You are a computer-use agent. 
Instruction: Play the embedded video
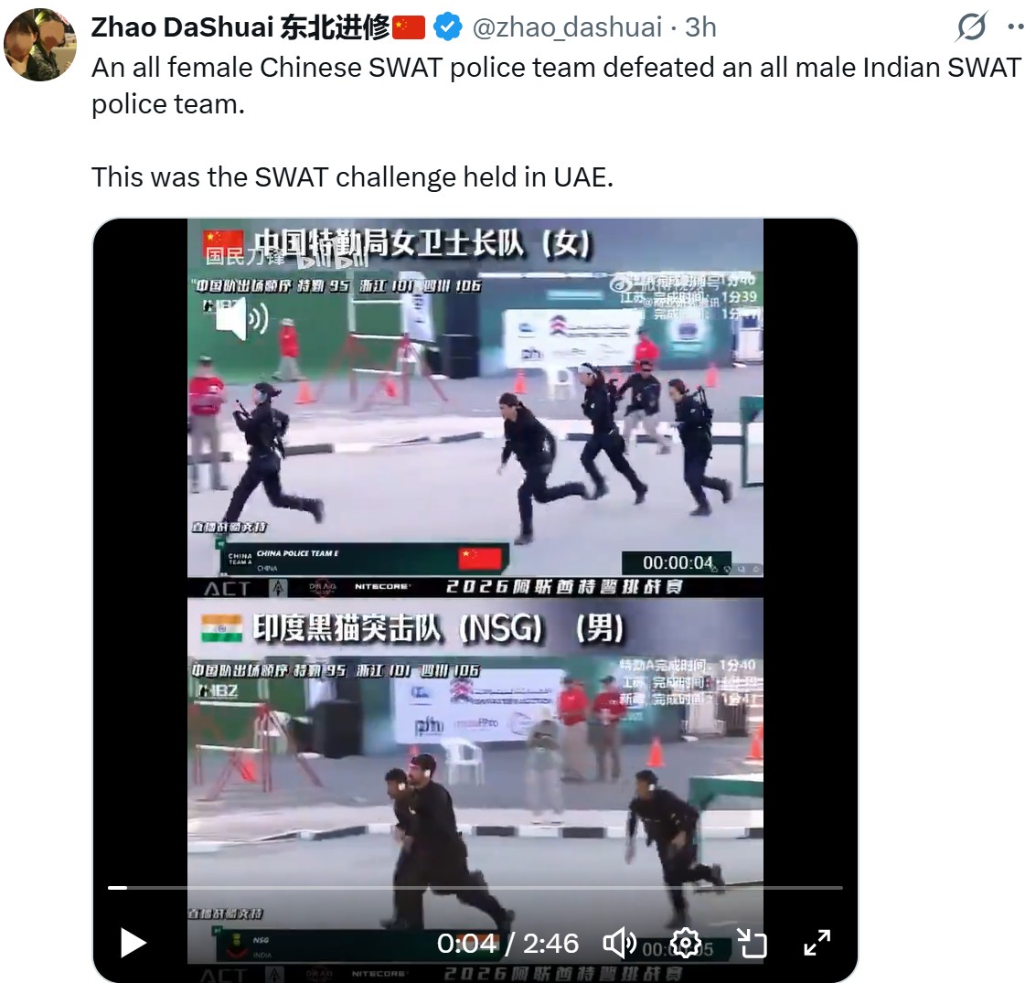[x=133, y=943]
